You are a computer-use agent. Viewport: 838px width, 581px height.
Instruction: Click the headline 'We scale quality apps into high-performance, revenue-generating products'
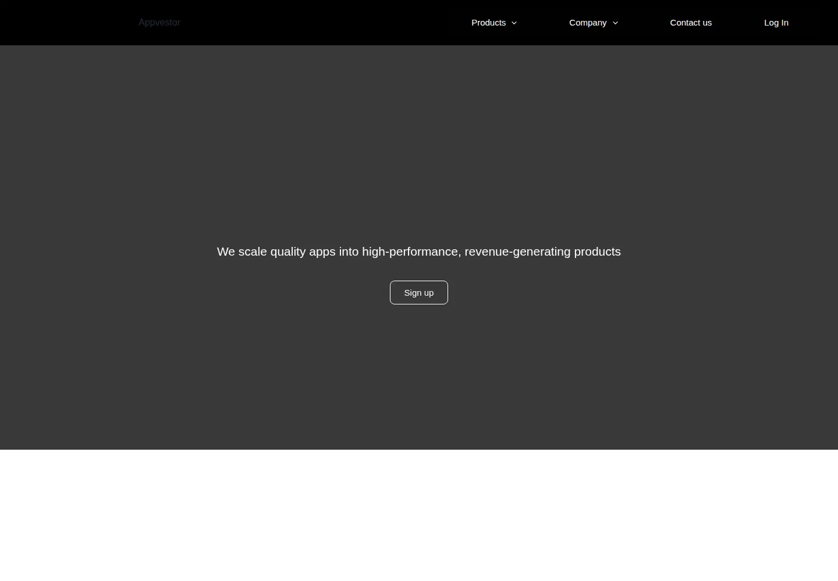pos(419,252)
